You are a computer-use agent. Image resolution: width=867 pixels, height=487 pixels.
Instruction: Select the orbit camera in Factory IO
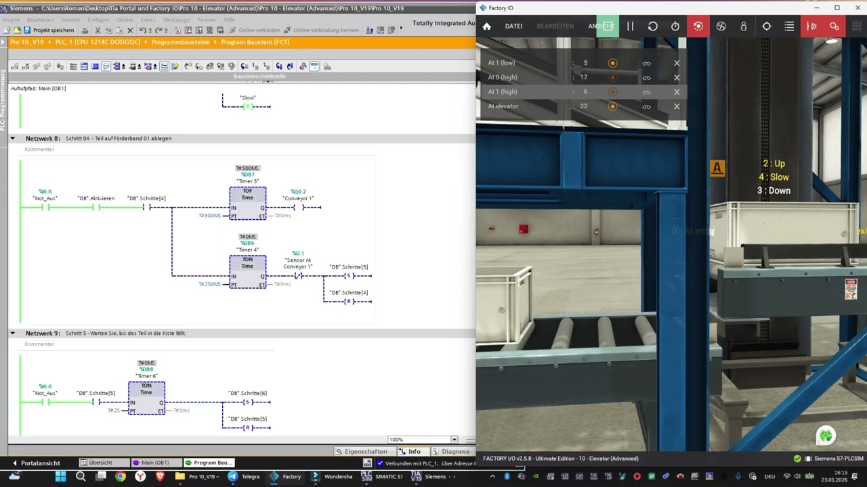tap(698, 26)
